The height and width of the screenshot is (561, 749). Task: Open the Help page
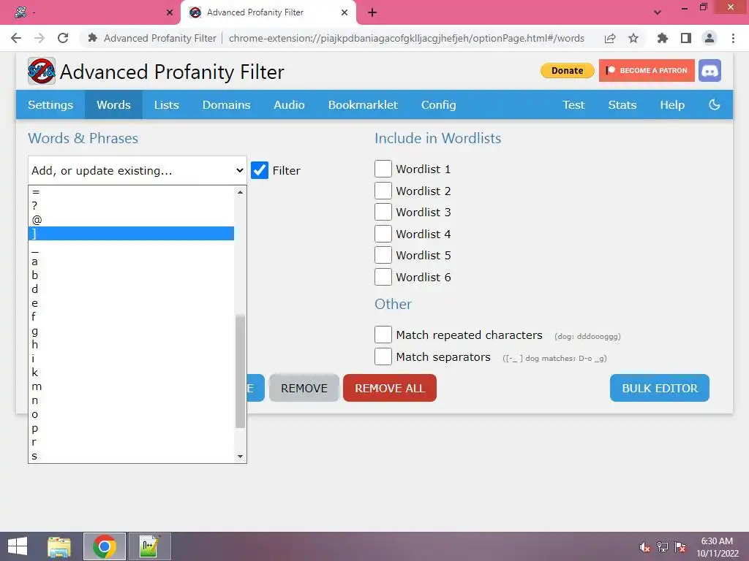[672, 104]
